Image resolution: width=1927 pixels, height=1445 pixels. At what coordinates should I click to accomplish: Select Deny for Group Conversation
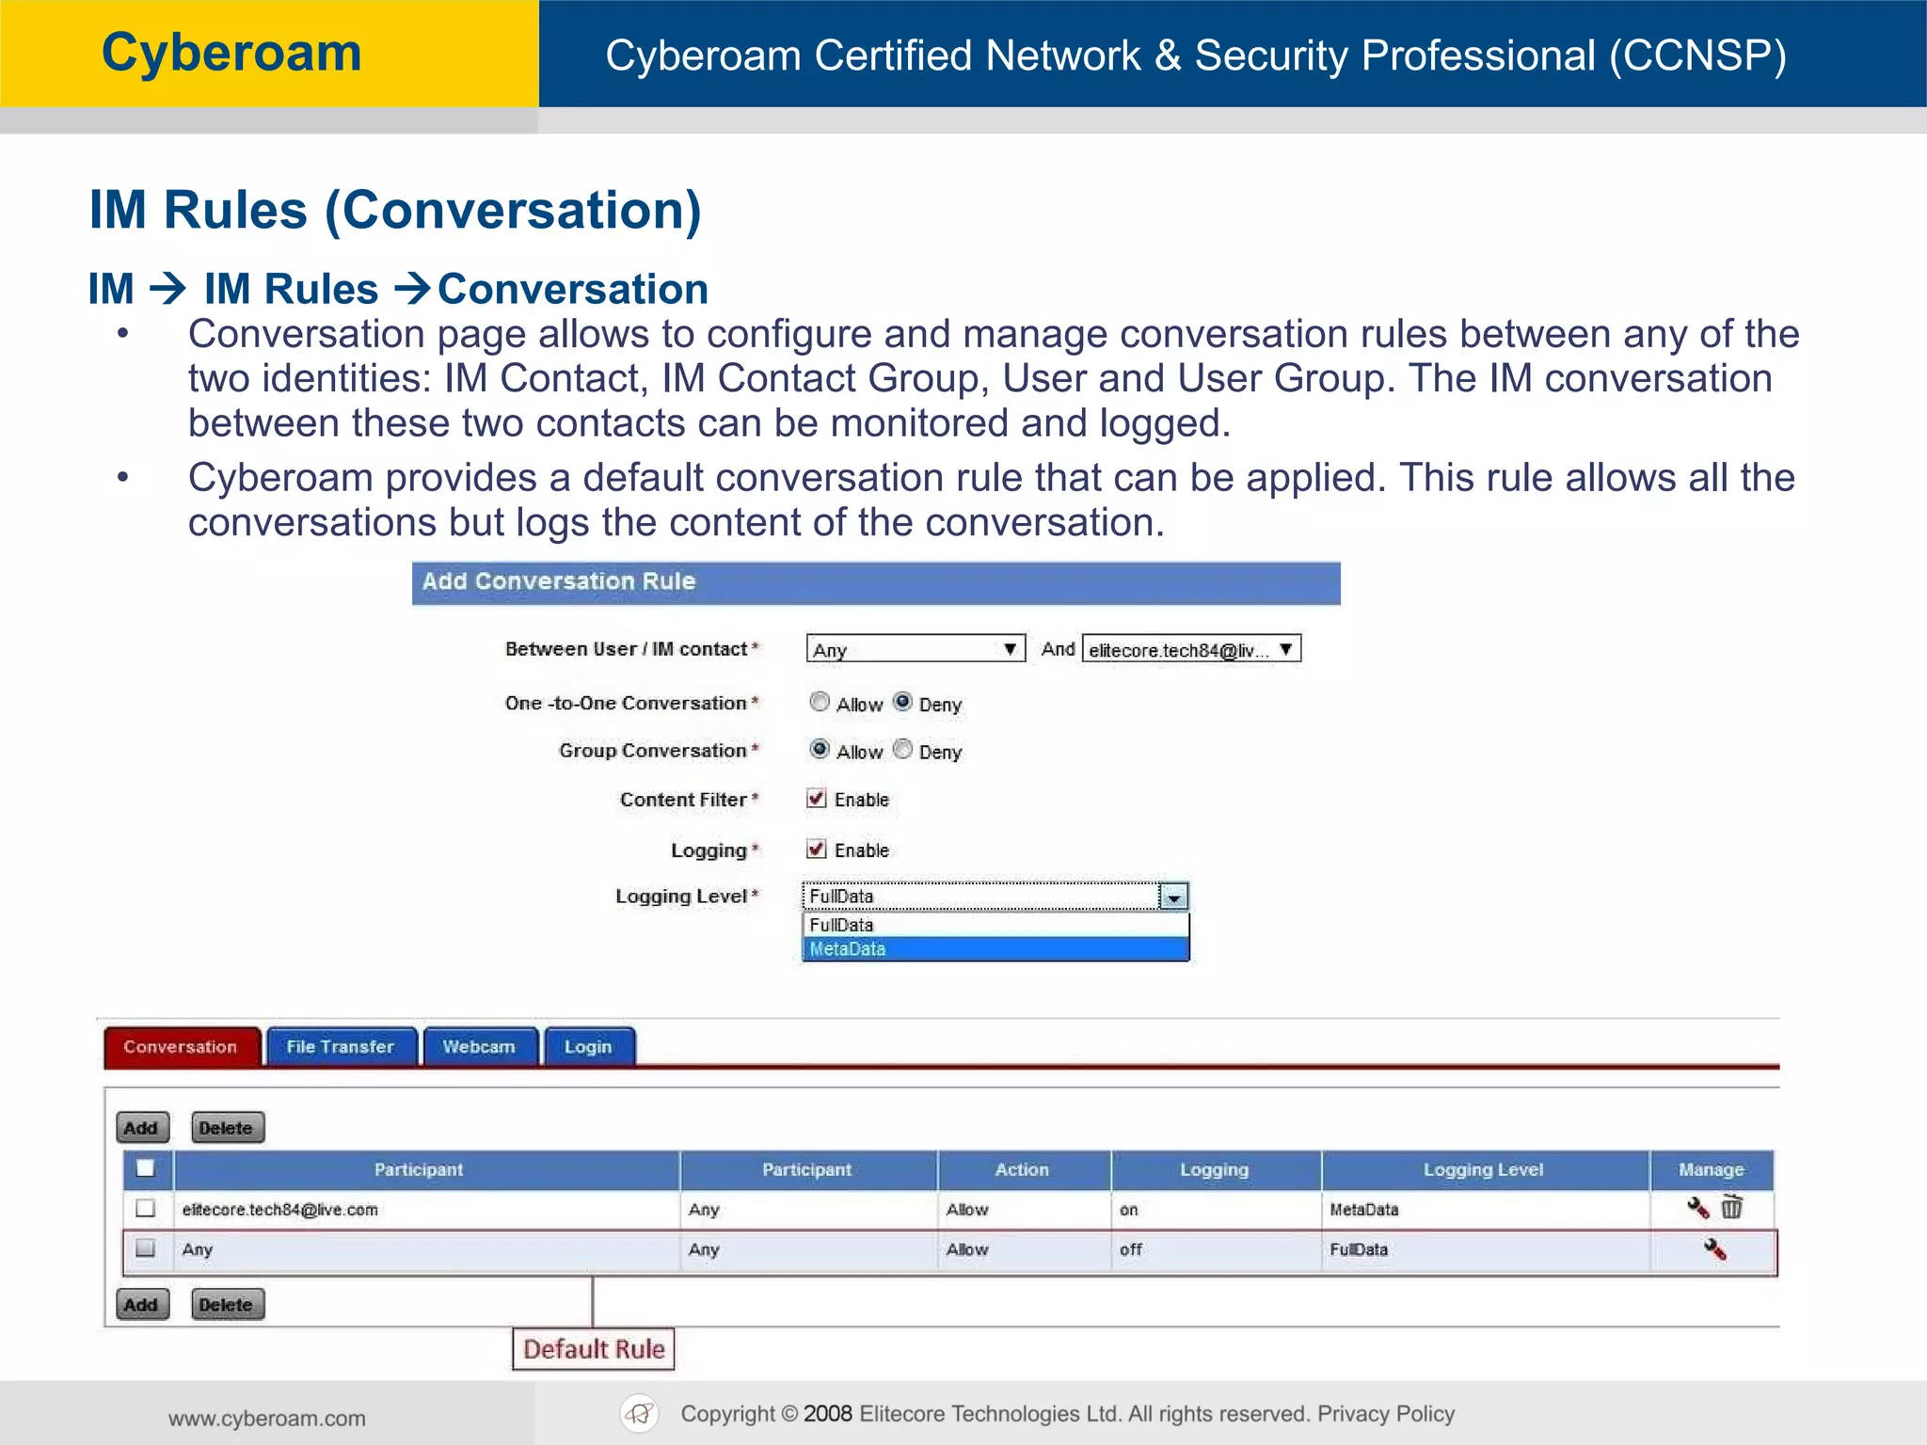902,749
